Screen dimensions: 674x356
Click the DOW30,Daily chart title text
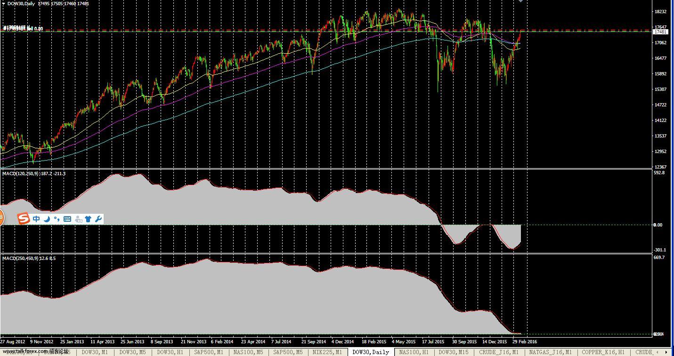pos(21,4)
